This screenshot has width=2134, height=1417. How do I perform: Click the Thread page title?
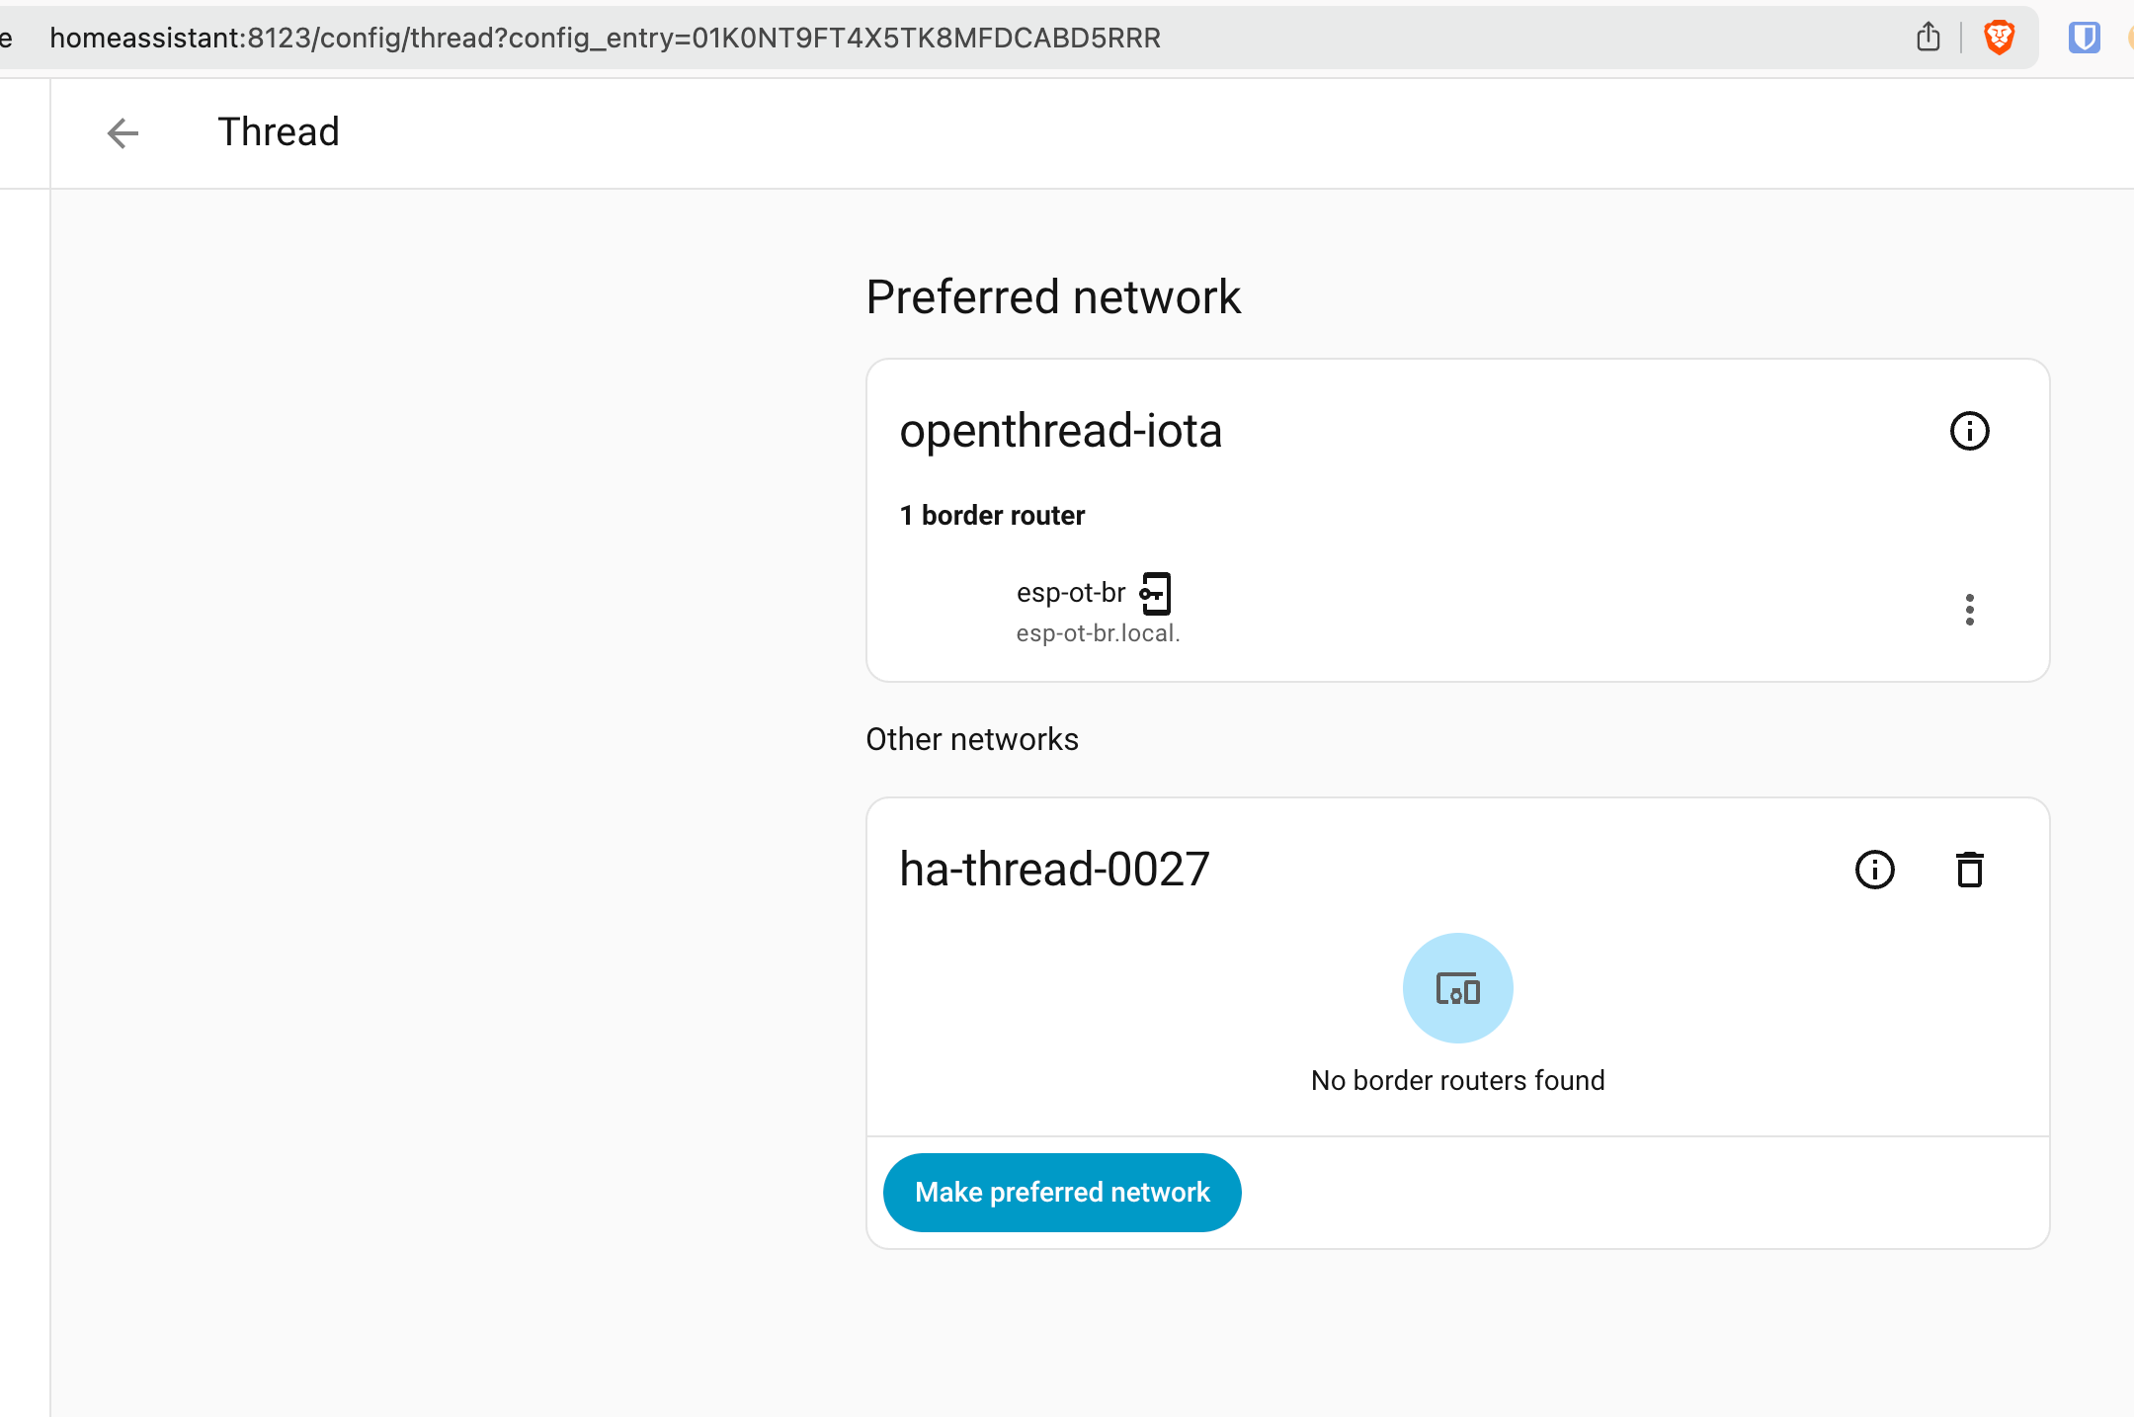pyautogui.click(x=279, y=131)
